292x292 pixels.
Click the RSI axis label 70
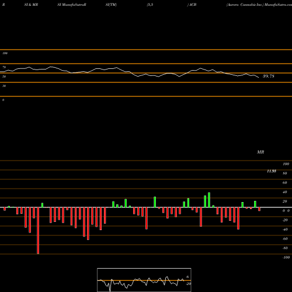[4, 67]
